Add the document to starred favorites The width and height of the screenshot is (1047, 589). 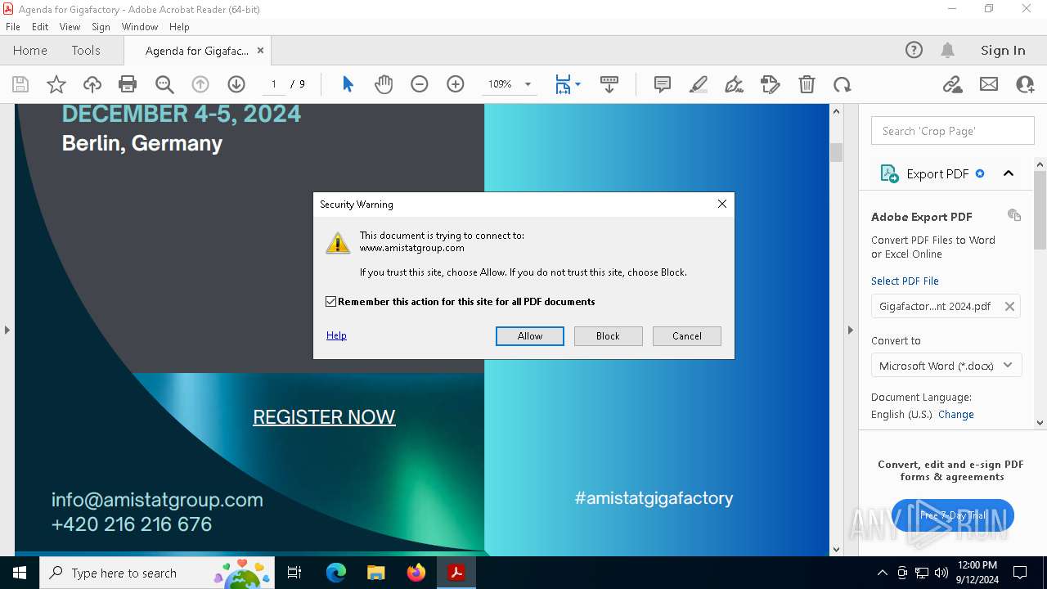point(56,84)
